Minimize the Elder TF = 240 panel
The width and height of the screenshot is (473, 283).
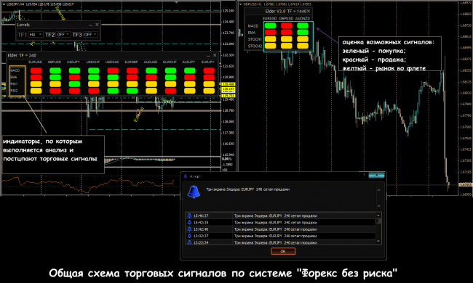[x=208, y=56]
